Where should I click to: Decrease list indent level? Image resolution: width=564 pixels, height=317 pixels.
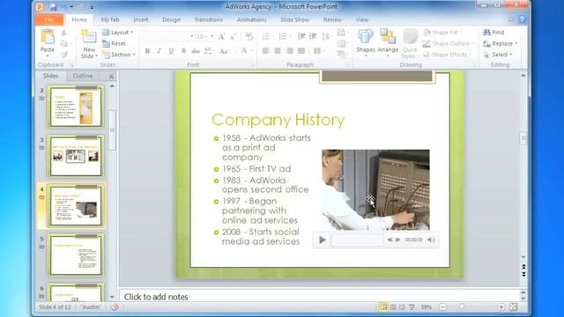click(x=301, y=36)
